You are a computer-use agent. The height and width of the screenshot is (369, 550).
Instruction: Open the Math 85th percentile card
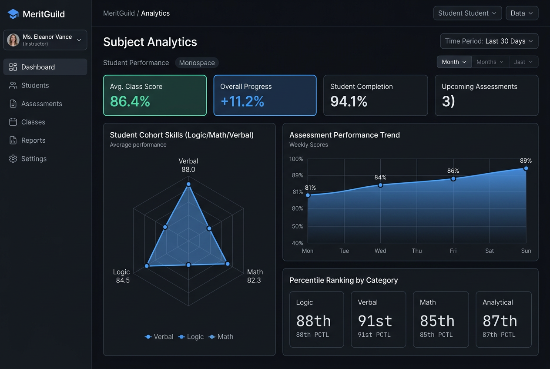[x=441, y=319]
